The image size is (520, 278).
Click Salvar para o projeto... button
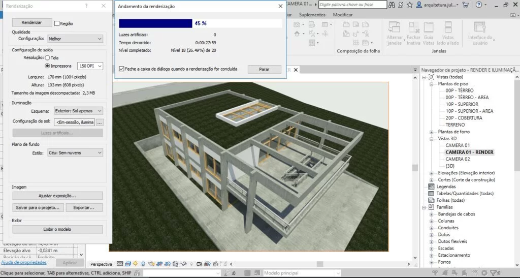(x=38, y=208)
